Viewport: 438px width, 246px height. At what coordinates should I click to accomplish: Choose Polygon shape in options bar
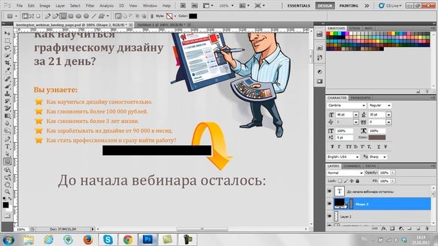(x=86, y=16)
